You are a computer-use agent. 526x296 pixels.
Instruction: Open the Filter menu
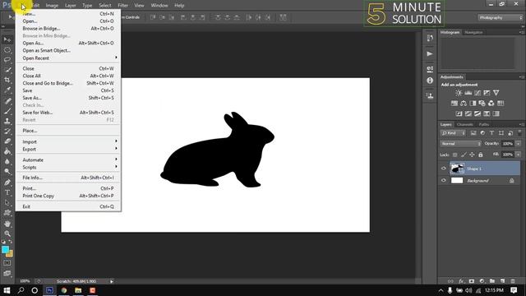[122, 6]
